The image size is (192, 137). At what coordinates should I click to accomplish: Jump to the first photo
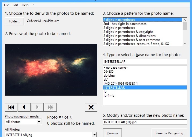[x=11, y=107]
